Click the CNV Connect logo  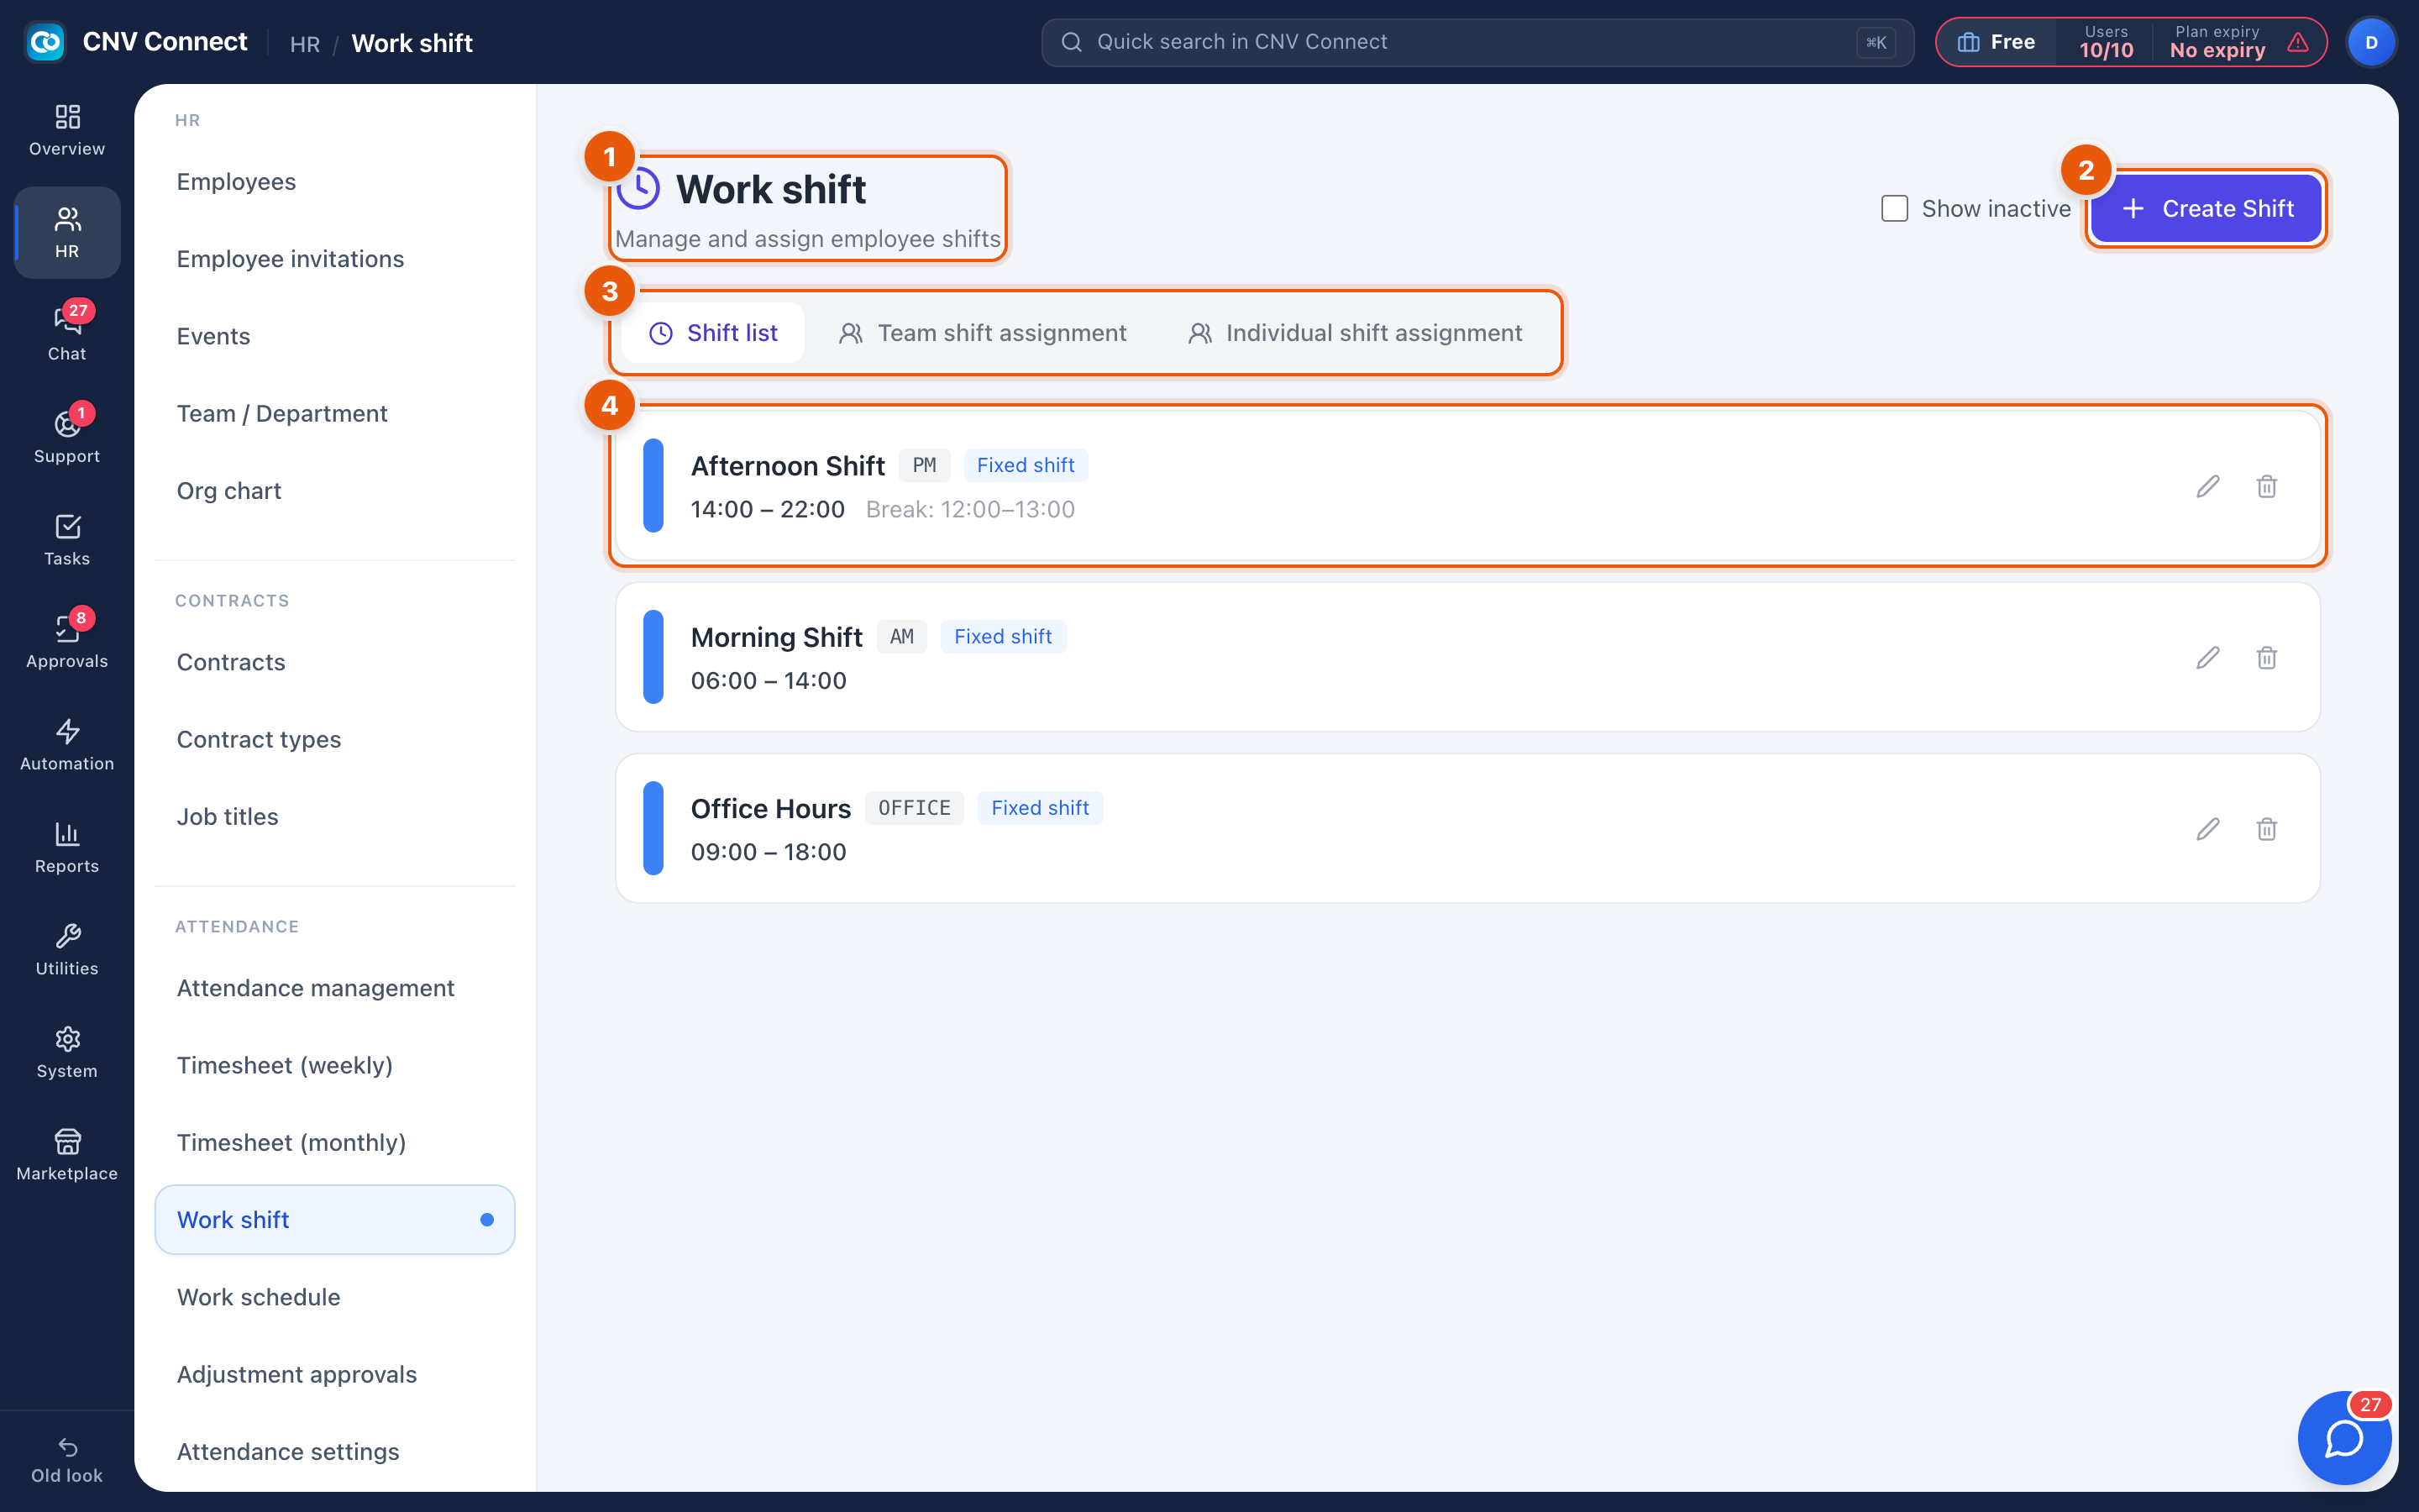pos(46,42)
